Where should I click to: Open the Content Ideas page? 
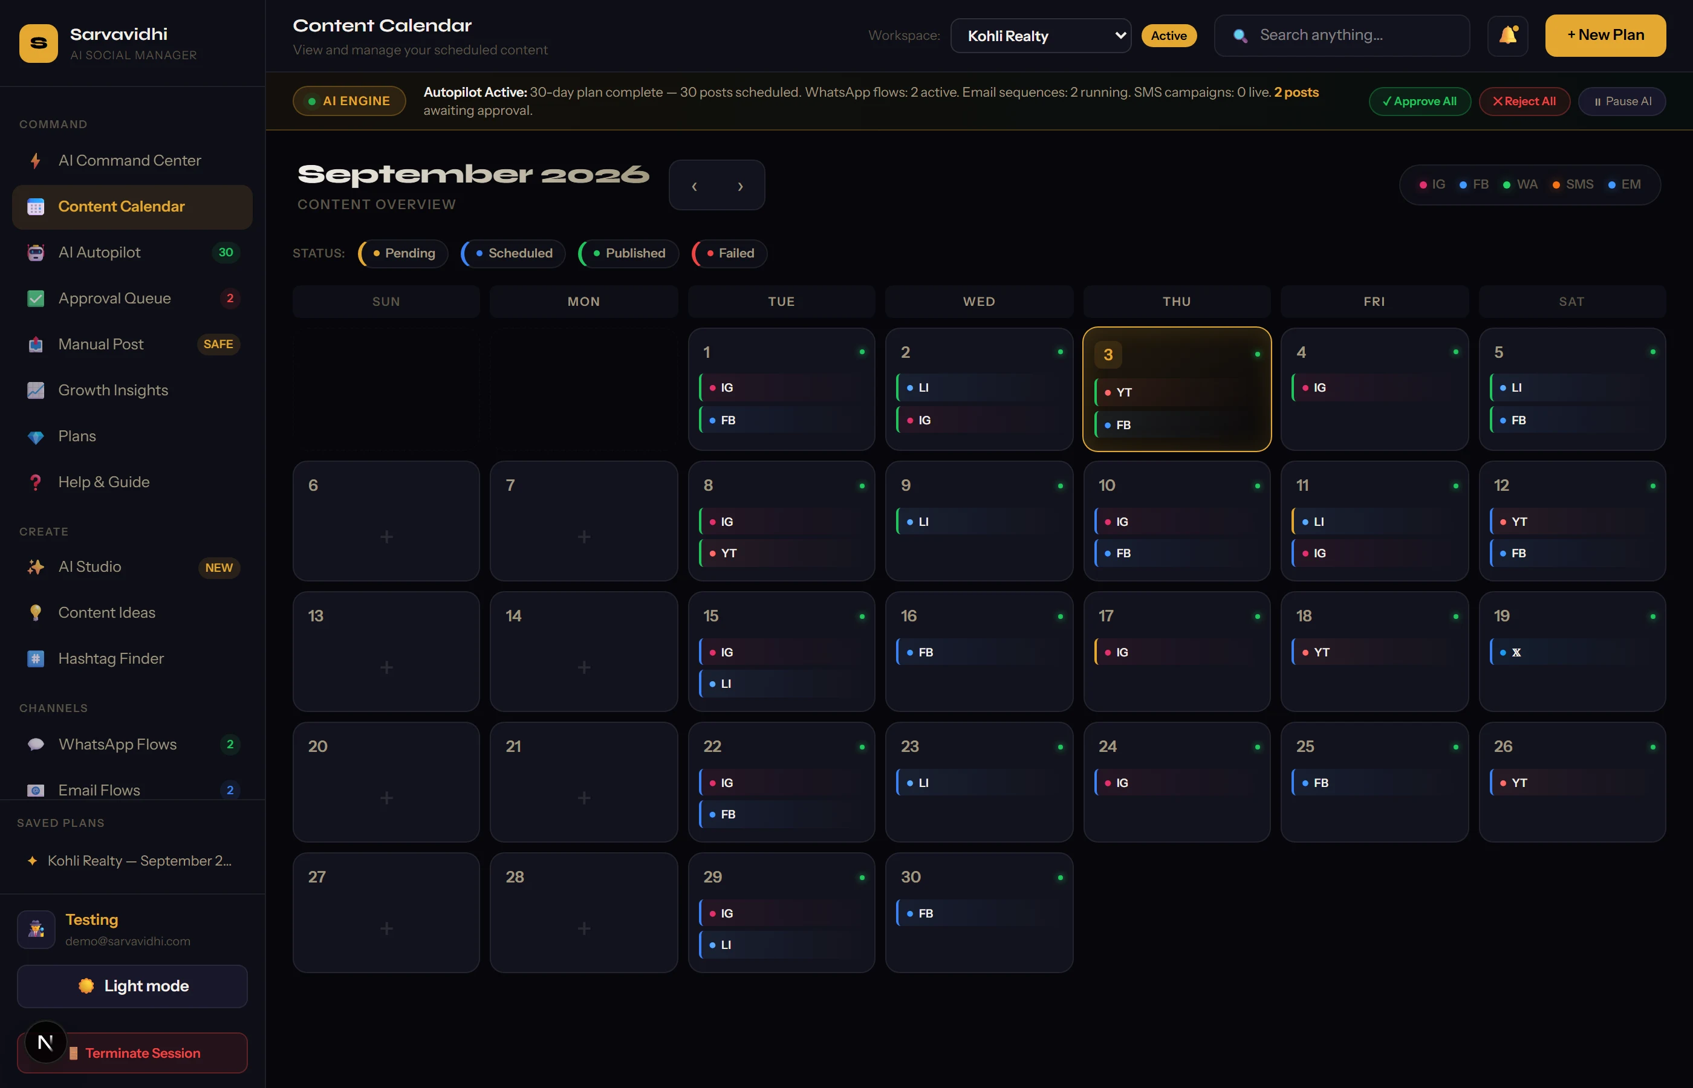132,614
